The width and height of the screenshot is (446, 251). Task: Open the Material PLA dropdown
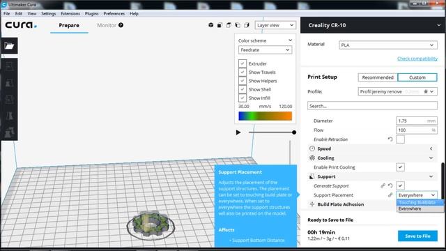pyautogui.click(x=388, y=45)
